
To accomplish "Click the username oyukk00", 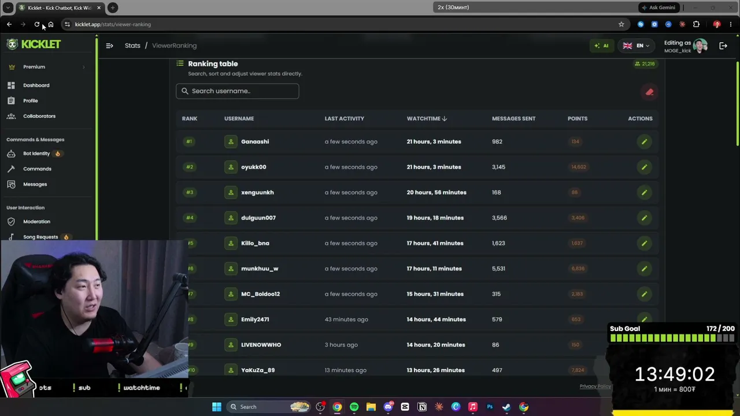I will tap(254, 167).
